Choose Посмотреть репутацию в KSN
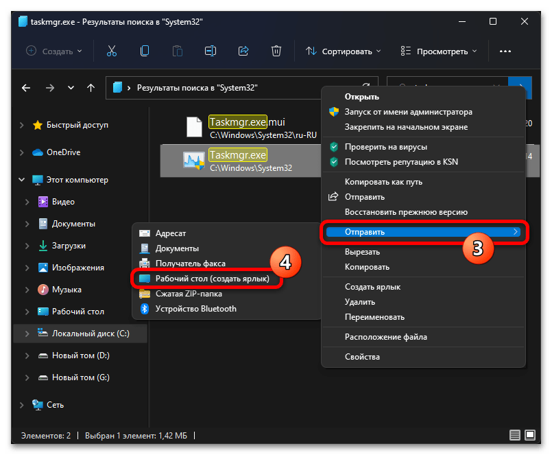 coord(424,162)
